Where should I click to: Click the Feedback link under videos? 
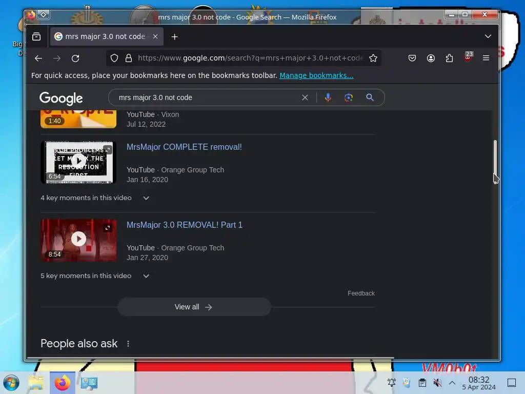[361, 293]
